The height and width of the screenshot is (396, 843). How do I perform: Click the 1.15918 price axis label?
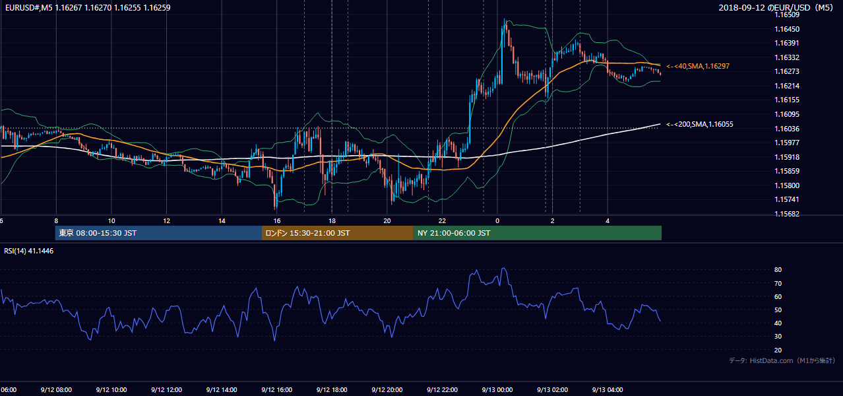click(x=787, y=157)
